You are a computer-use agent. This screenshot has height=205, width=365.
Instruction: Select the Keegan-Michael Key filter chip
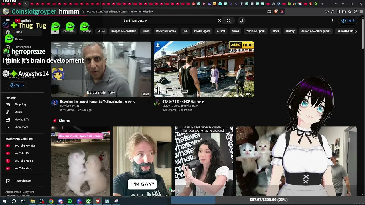(x=123, y=31)
